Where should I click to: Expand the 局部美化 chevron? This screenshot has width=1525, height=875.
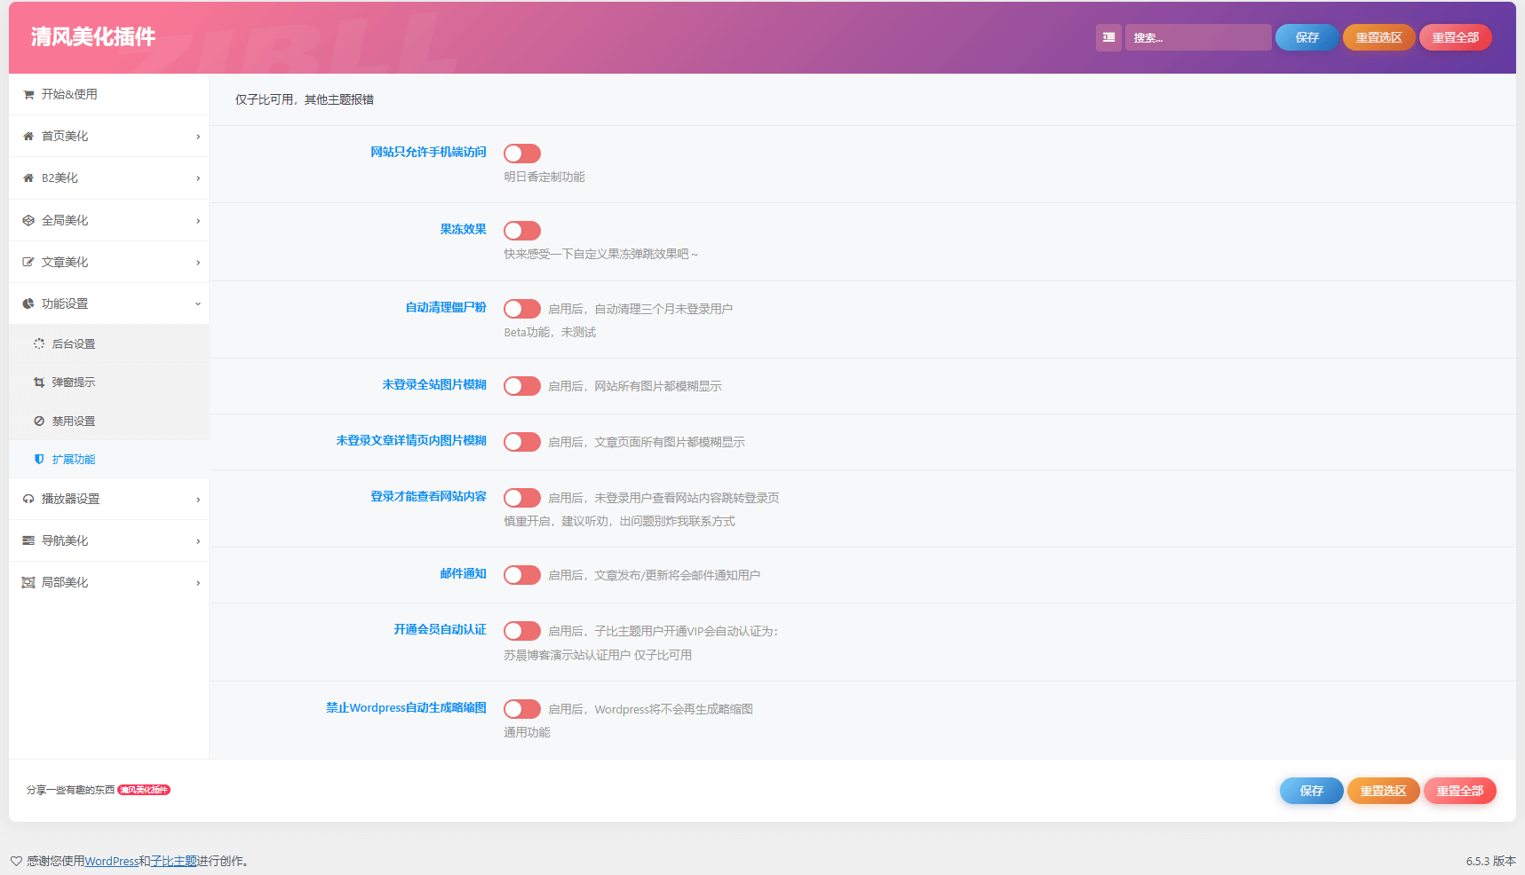tap(198, 583)
